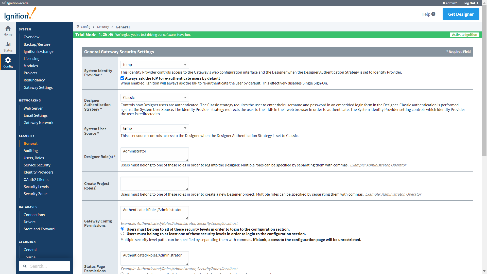Click in the Designer Role(s) text area
Image resolution: width=487 pixels, height=274 pixels.
point(154,155)
